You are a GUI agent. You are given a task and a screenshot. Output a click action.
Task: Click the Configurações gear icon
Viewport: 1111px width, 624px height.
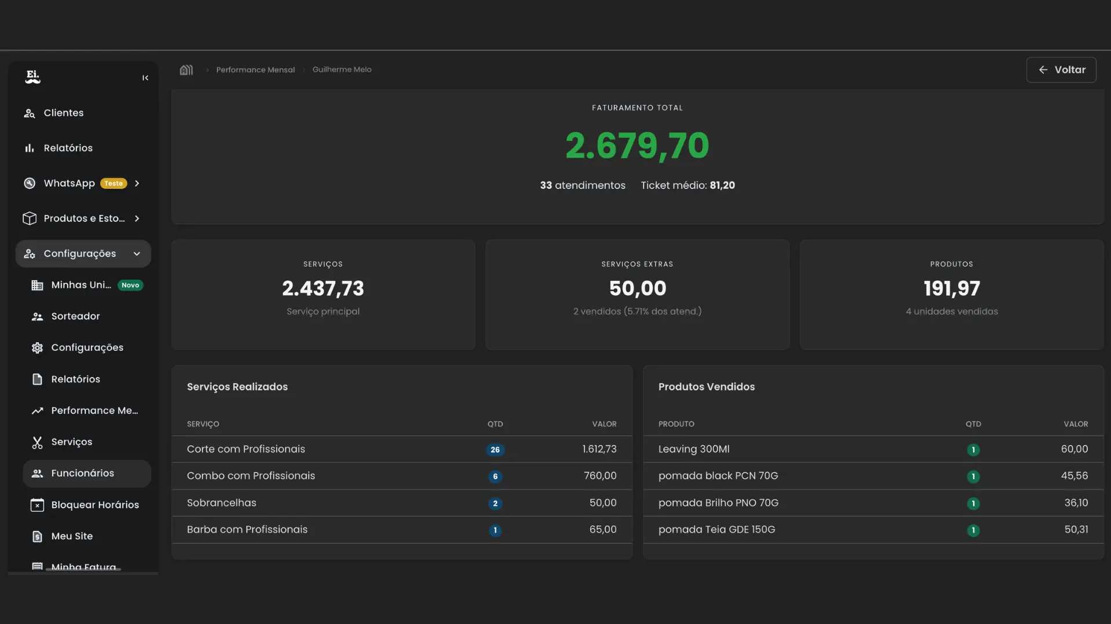pos(36,347)
